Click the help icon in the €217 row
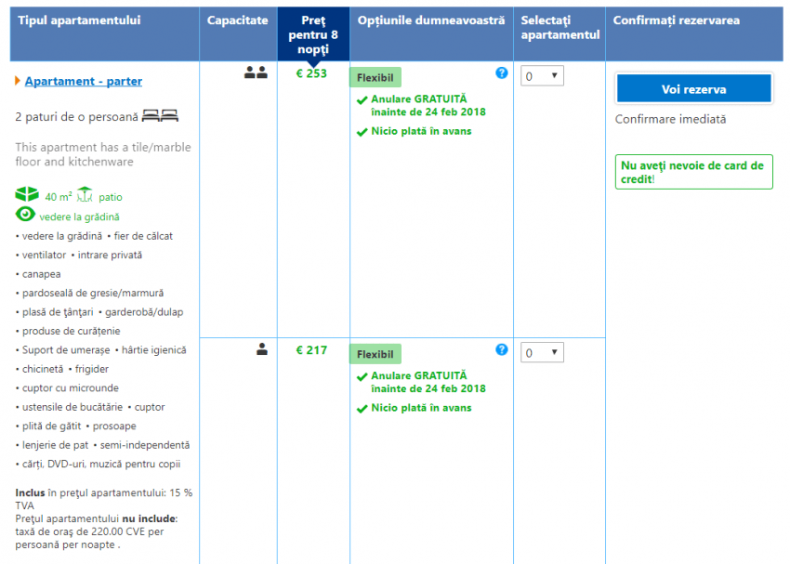Image resolution: width=790 pixels, height=564 pixels. pyautogui.click(x=502, y=349)
